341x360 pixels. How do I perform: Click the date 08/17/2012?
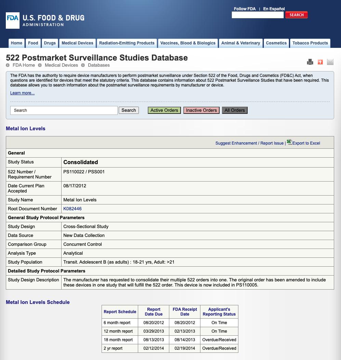pyautogui.click(x=75, y=186)
